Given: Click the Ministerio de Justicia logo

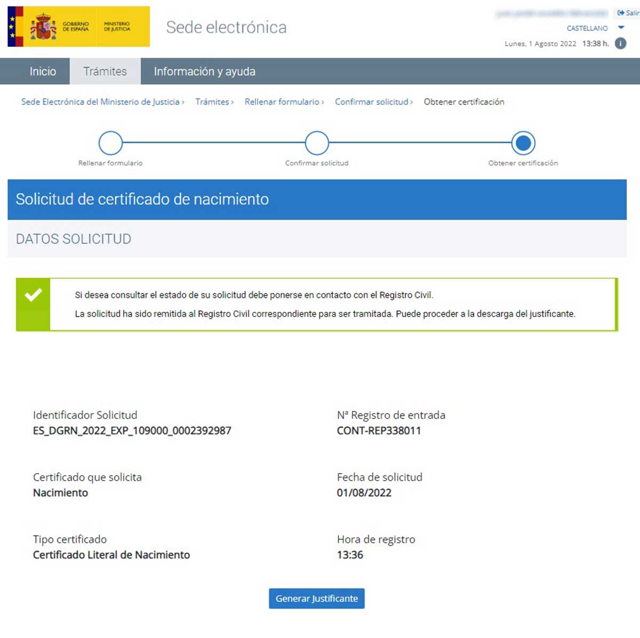Looking at the screenshot, I should (117, 27).
